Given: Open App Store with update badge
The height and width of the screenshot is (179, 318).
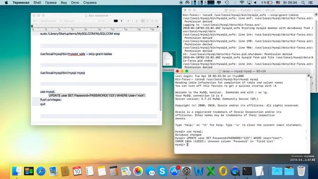Looking at the screenshot, I should (x=174, y=171).
